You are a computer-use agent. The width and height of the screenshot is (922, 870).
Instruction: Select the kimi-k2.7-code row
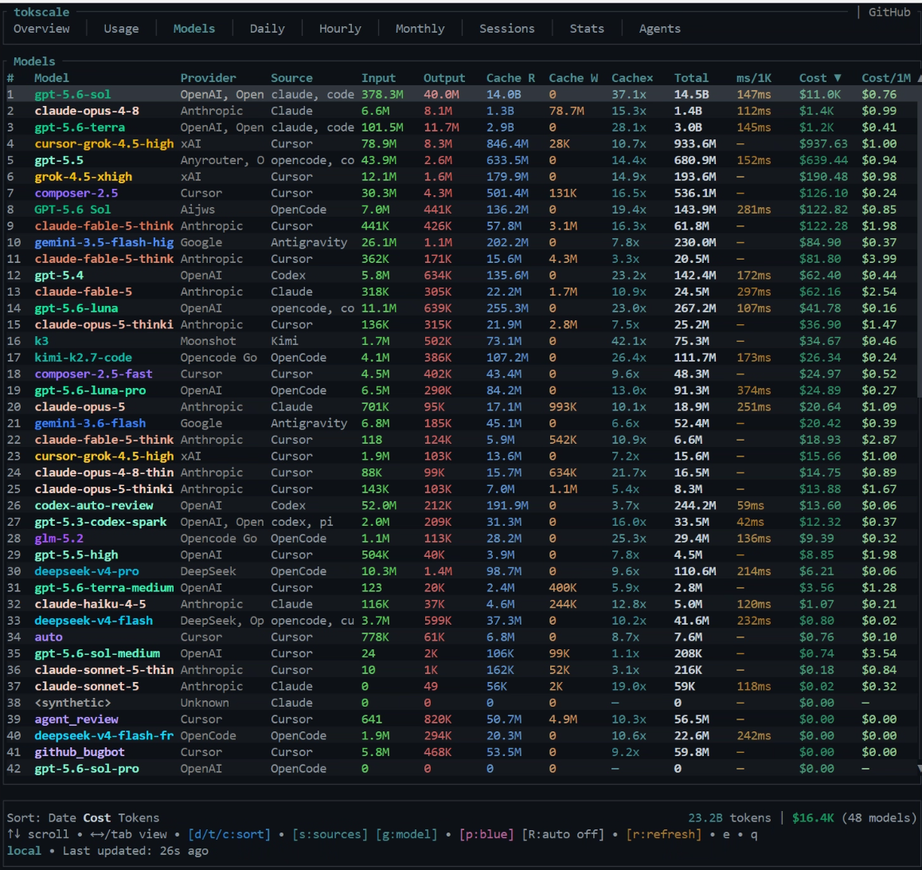click(460, 357)
